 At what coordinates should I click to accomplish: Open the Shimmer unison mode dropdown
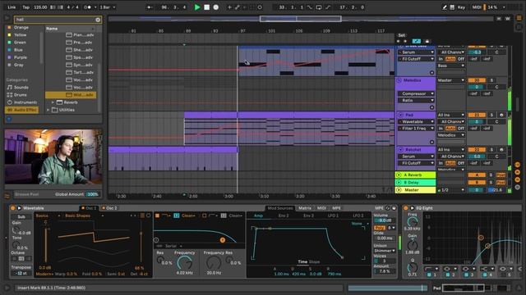(x=385, y=251)
